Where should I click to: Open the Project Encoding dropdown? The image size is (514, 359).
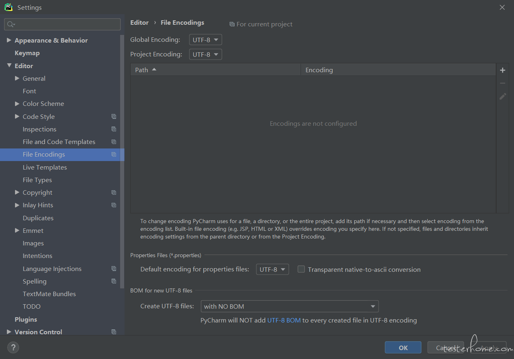click(x=206, y=54)
